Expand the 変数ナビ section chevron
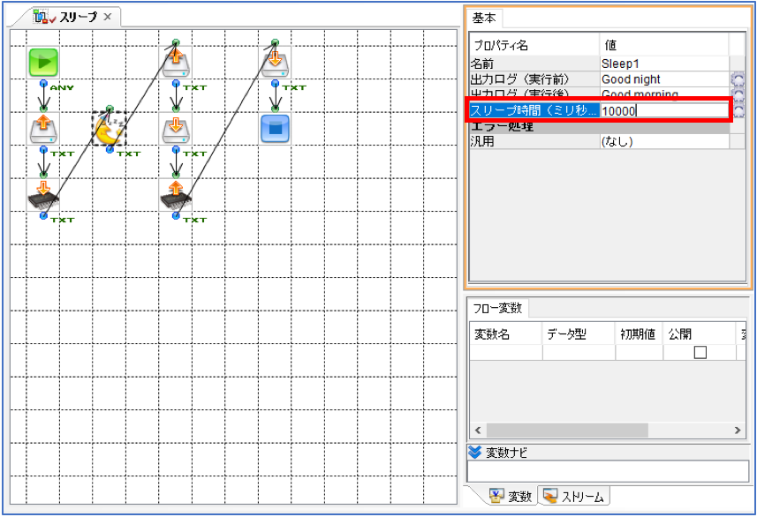Image resolution: width=757 pixels, height=517 pixels. click(x=475, y=453)
